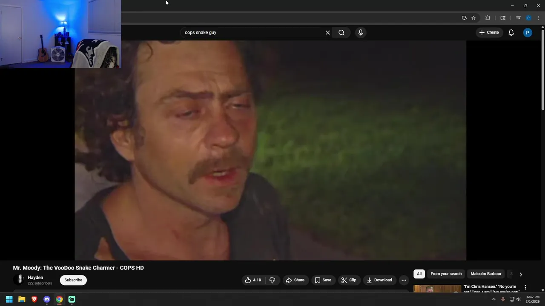545x306 pixels.
Task: Open volume speaker tray icon
Action: point(518,299)
